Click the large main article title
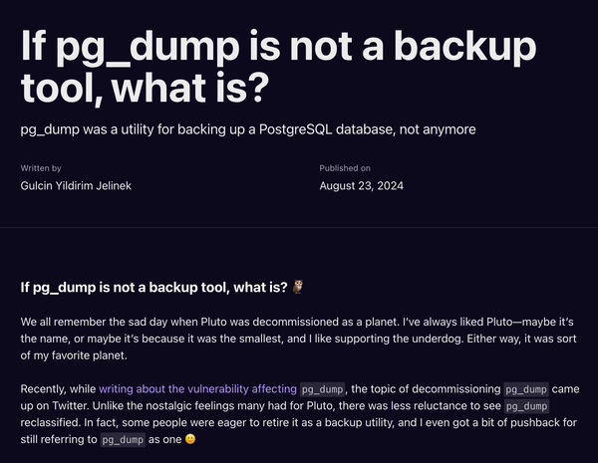The width and height of the screenshot is (598, 463). (x=279, y=68)
